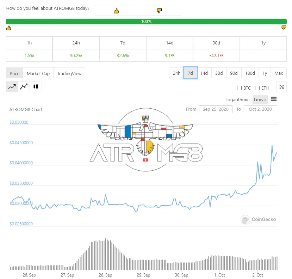The image size is (292, 279).
Task: Open the TradingView tab
Action: (x=69, y=73)
